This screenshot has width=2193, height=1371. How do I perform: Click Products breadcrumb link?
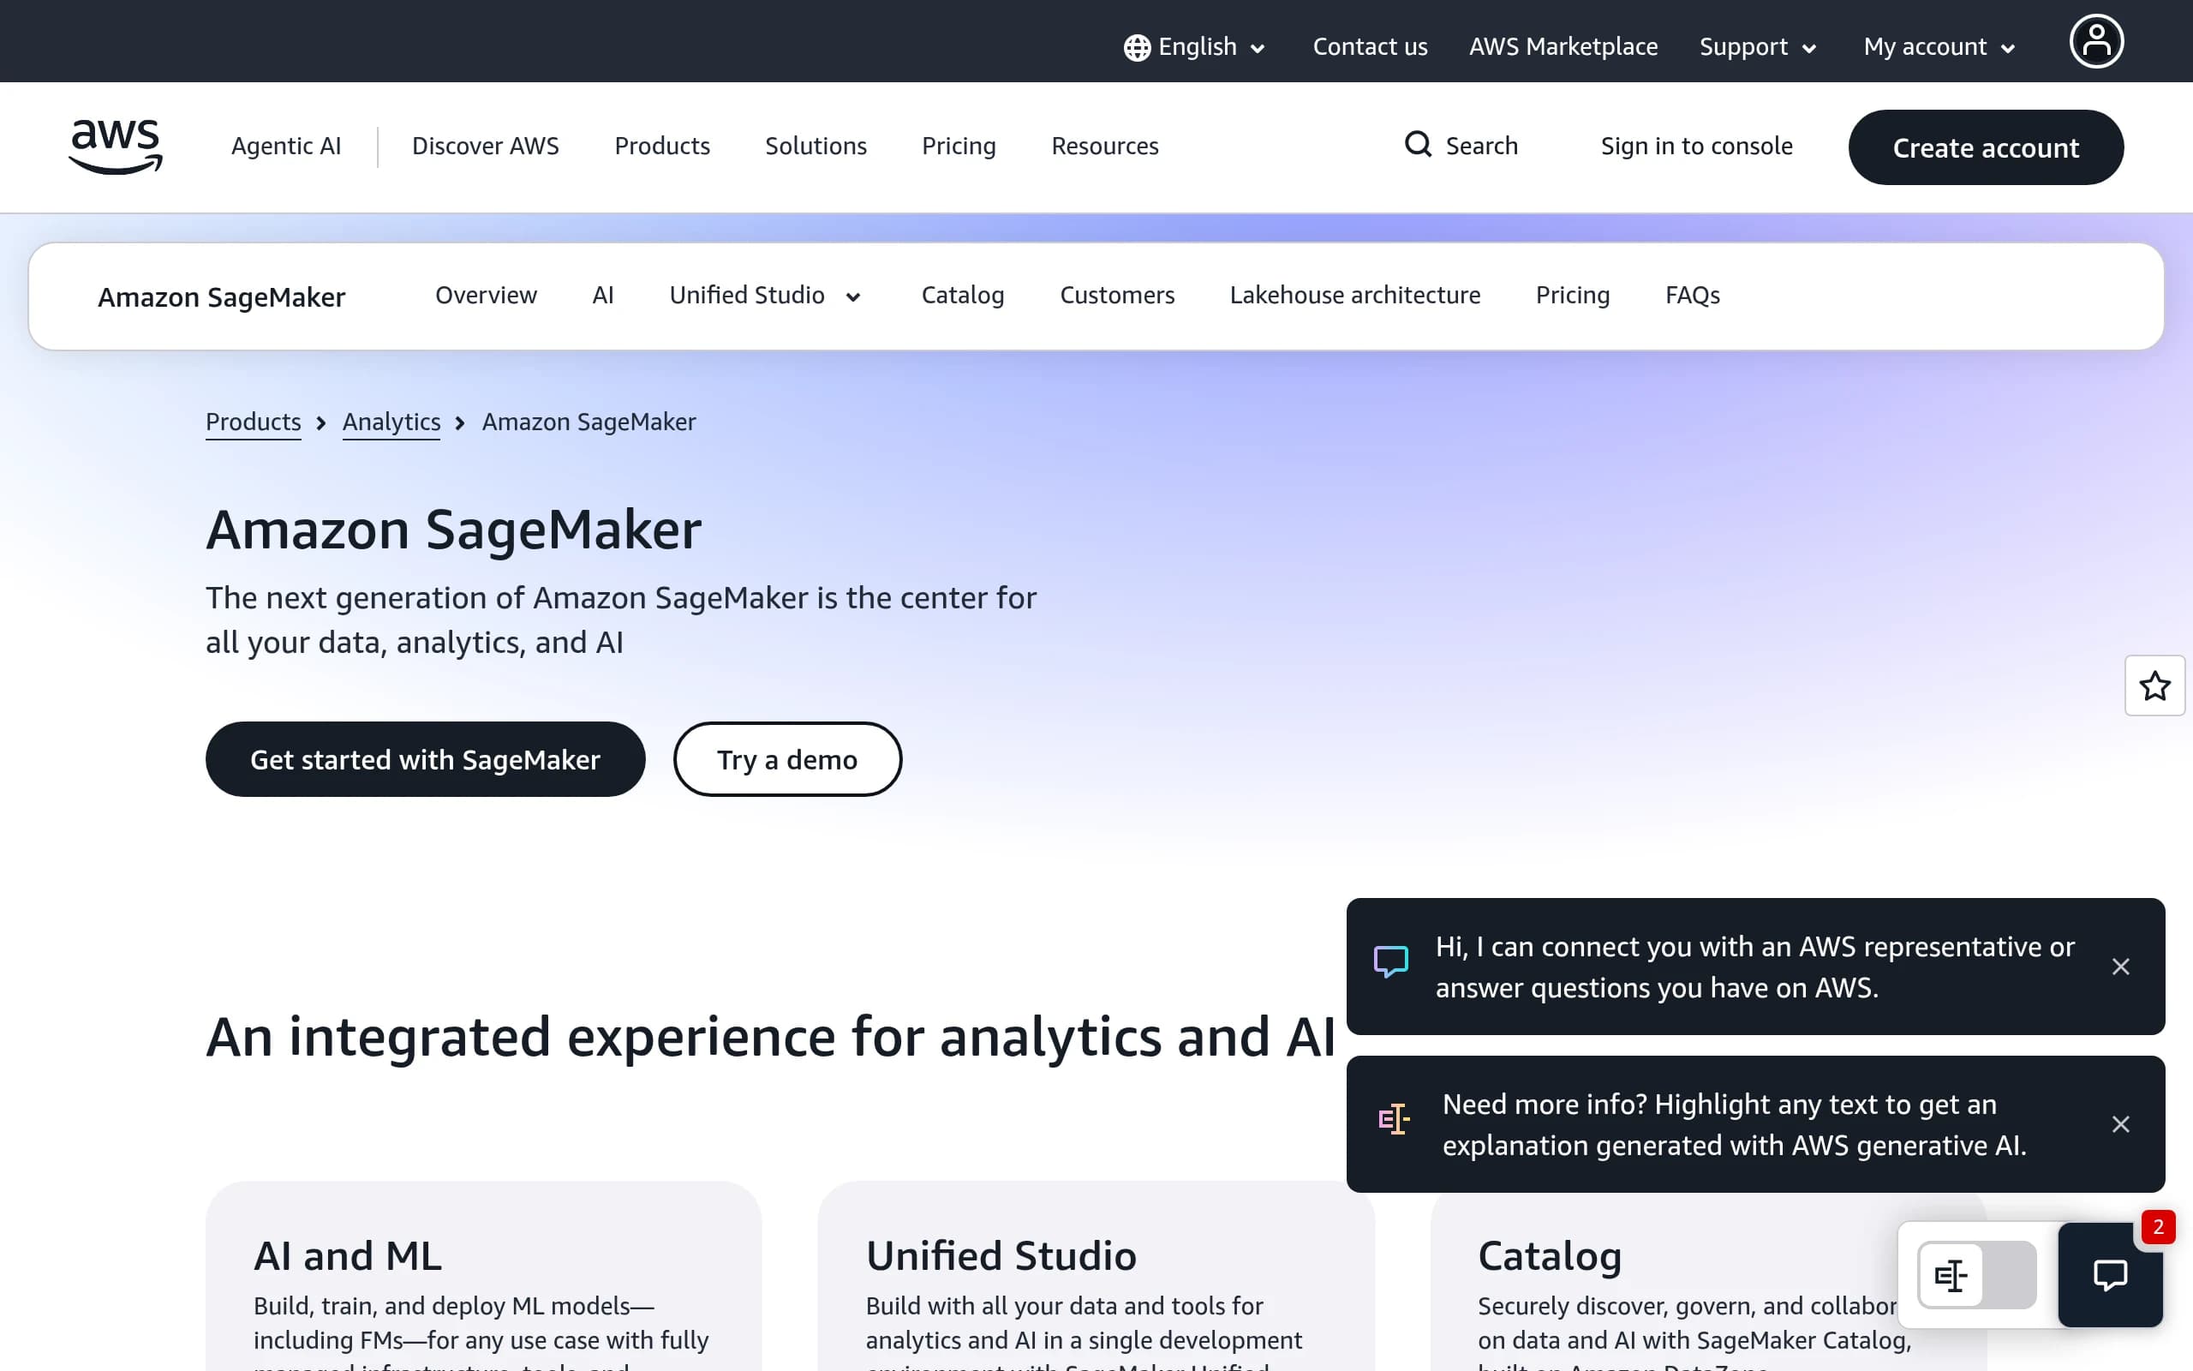(253, 422)
